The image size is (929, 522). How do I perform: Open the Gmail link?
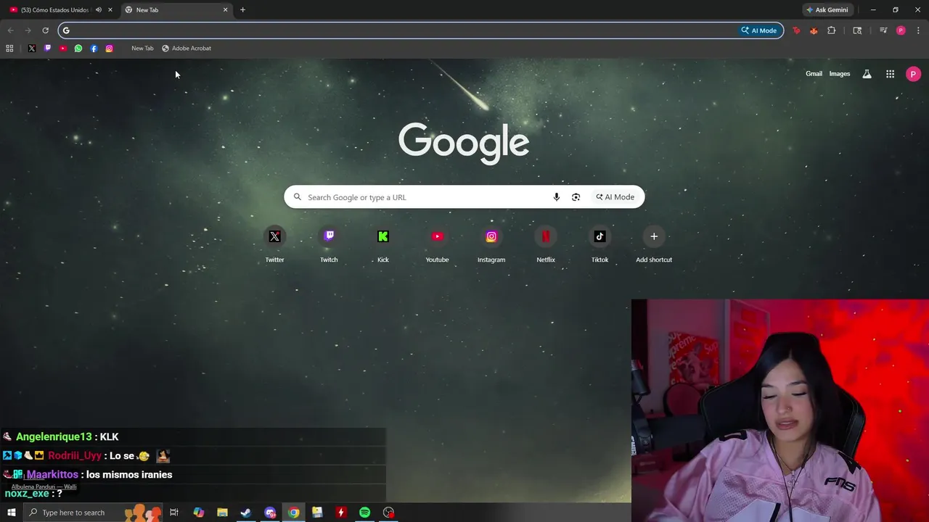pos(814,74)
